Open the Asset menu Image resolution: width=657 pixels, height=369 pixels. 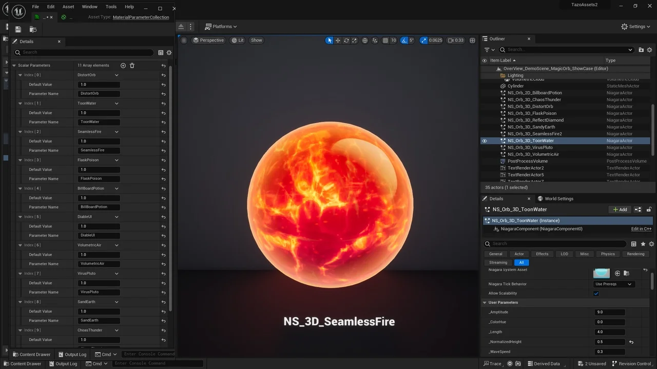68,7
